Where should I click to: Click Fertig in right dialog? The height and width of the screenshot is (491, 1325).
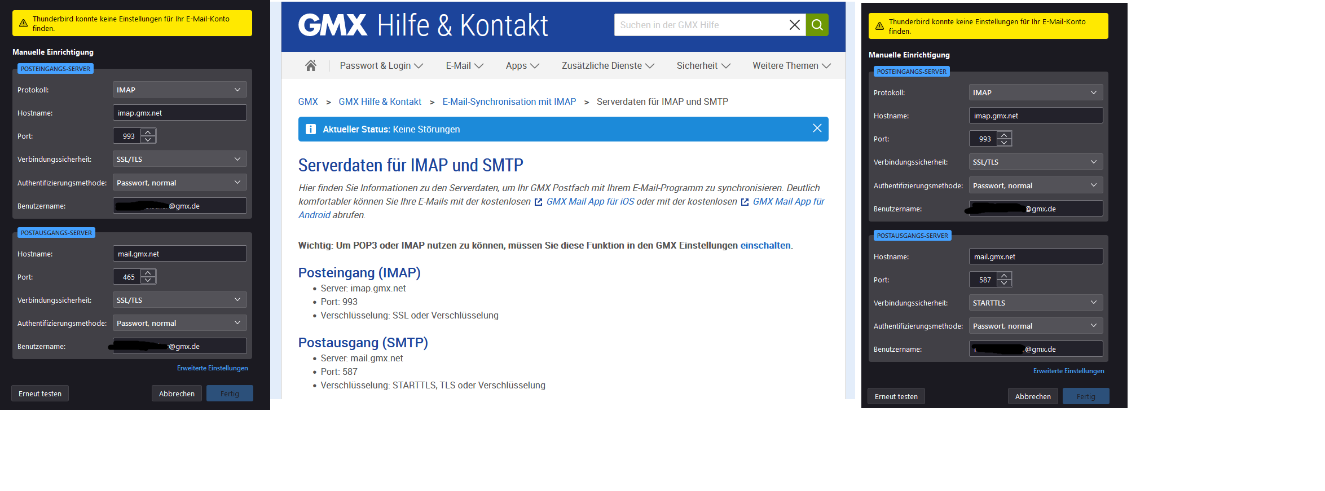(1086, 396)
